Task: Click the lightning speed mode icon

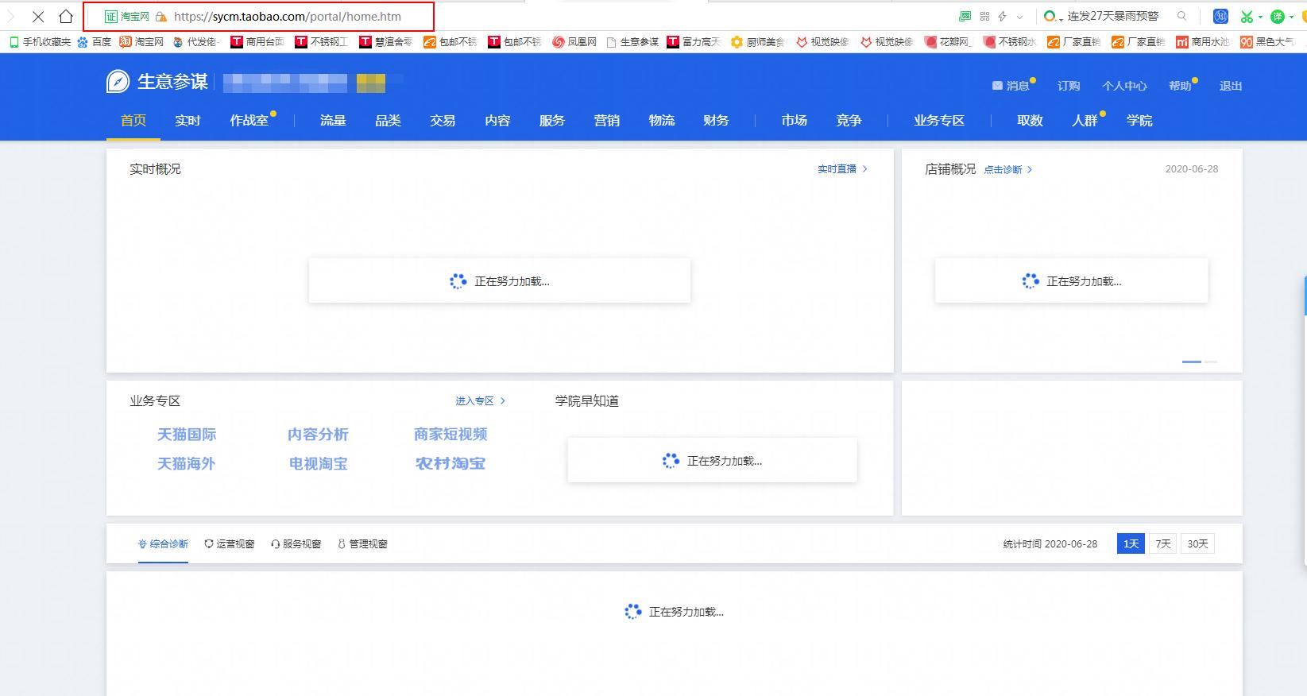Action: 1003,16
